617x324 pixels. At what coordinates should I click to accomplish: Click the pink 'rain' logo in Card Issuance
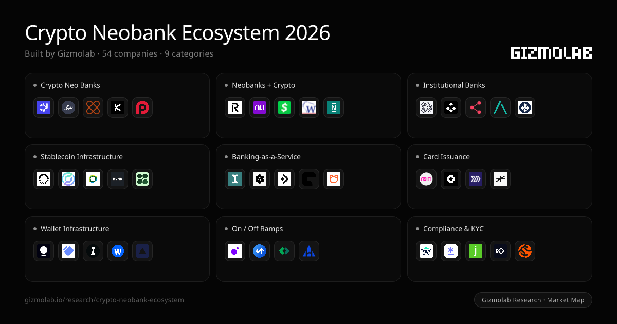(426, 179)
